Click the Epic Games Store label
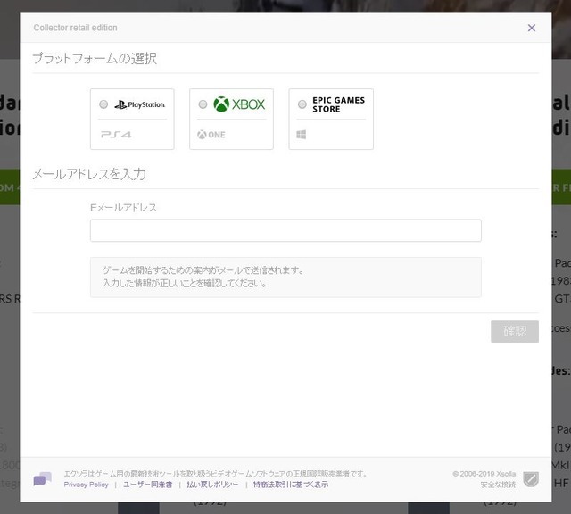The width and height of the screenshot is (571, 514). pos(339,104)
